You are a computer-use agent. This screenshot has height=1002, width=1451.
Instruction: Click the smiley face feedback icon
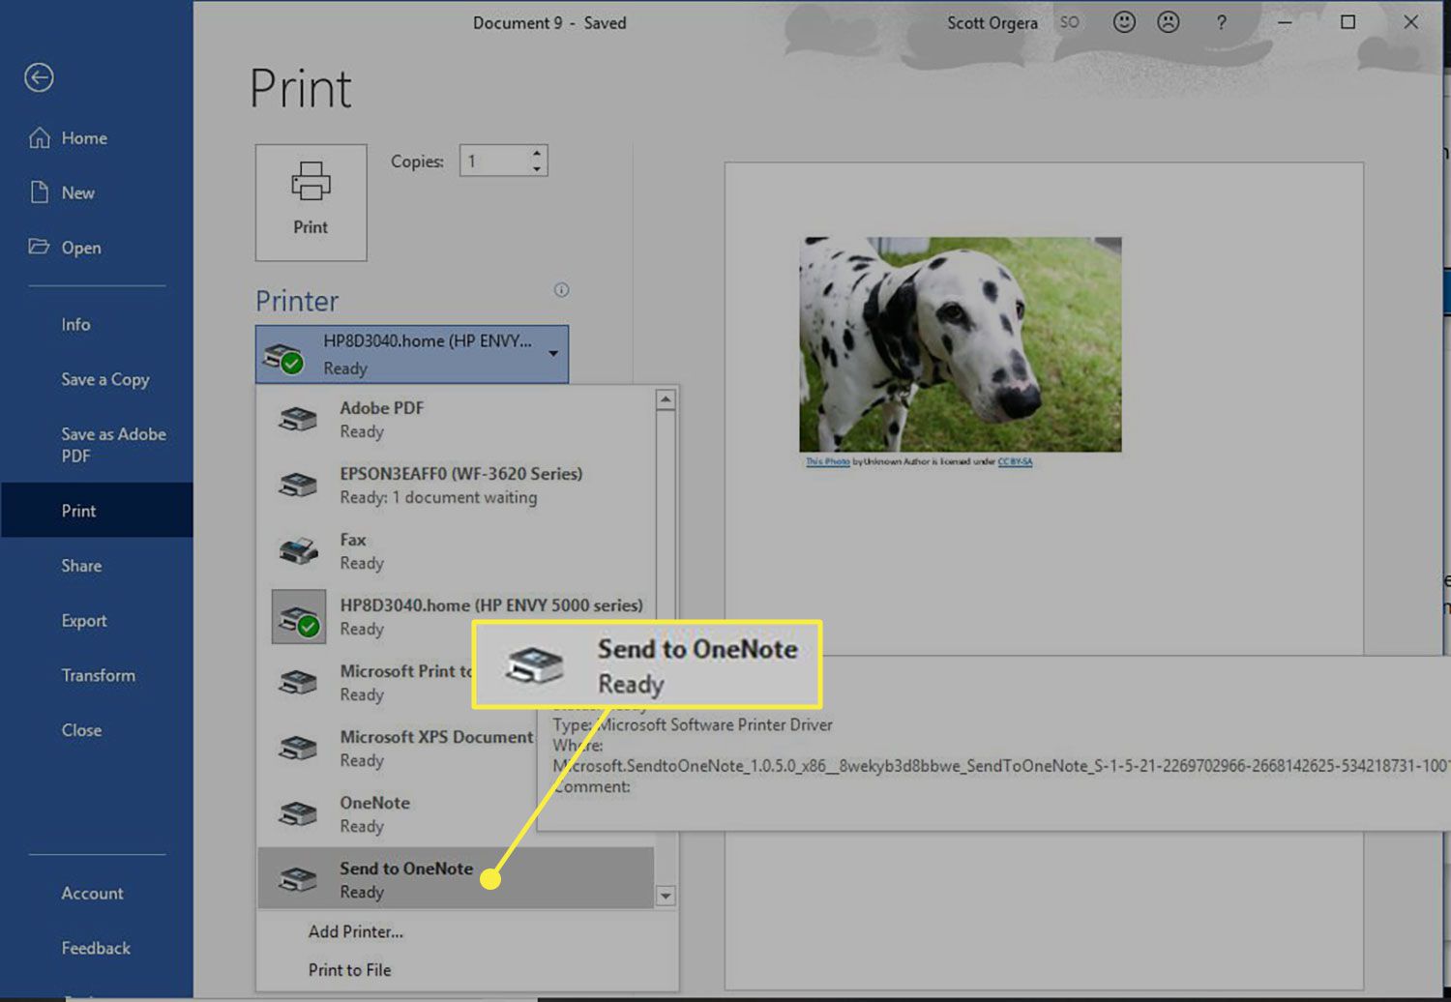[x=1124, y=22]
